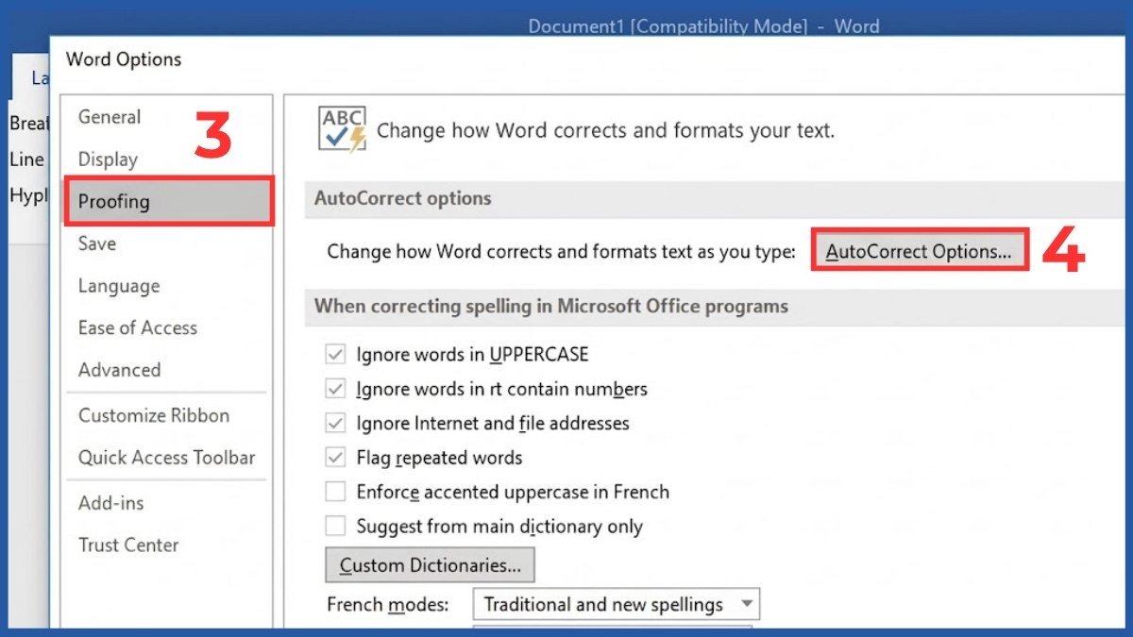The width and height of the screenshot is (1133, 637).
Task: Select the Proofing category
Action: pos(169,201)
